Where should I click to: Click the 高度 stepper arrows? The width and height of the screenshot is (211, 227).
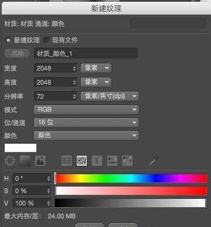[x=74, y=82]
